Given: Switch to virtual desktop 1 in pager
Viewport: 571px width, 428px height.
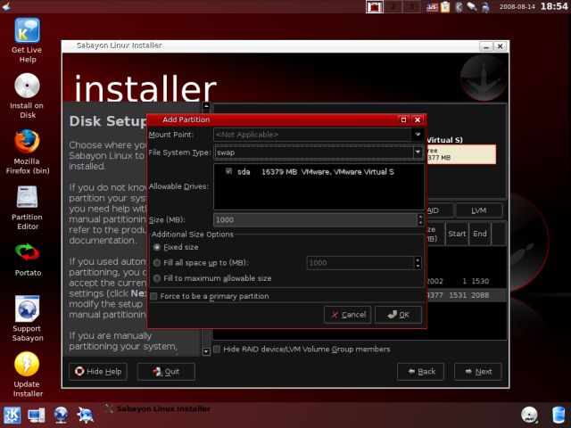Looking at the screenshot, I should [x=375, y=7].
